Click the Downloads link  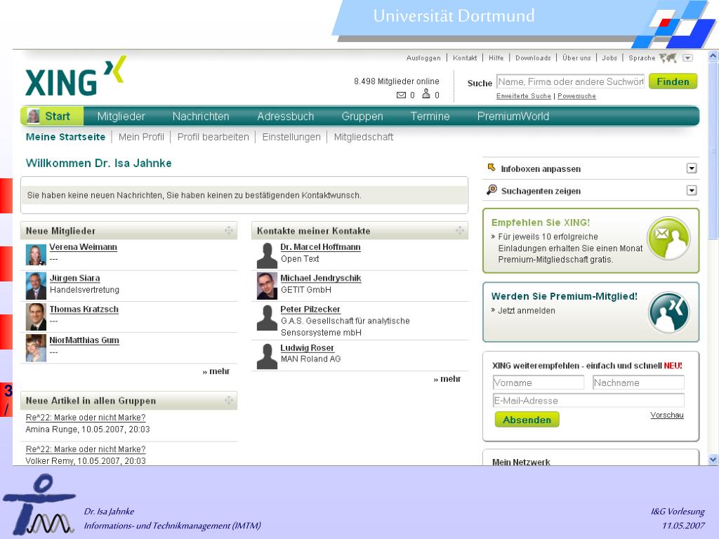(x=533, y=58)
